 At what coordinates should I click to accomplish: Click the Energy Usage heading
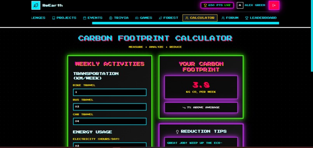[x=92, y=132]
